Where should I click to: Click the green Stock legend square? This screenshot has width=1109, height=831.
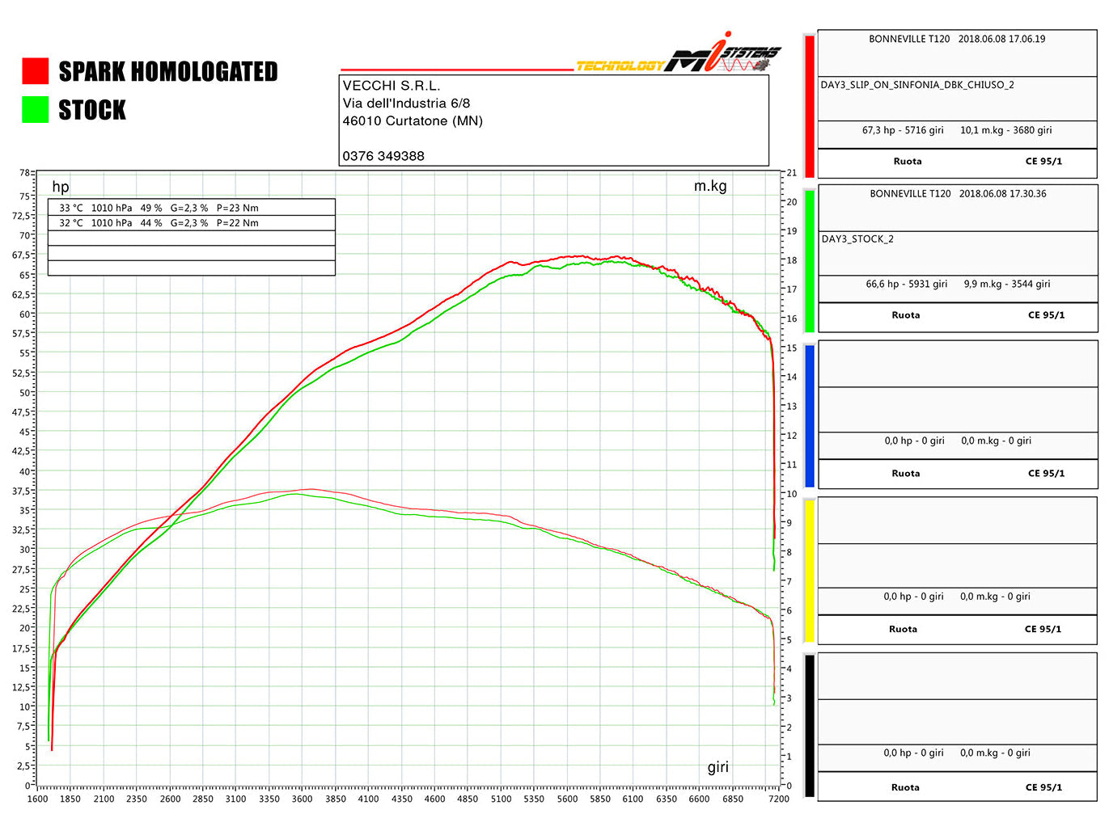(x=36, y=110)
